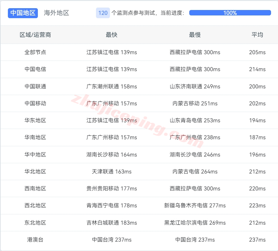Click the 223ms average value
The width and height of the screenshot is (278, 251).
pyautogui.click(x=257, y=206)
